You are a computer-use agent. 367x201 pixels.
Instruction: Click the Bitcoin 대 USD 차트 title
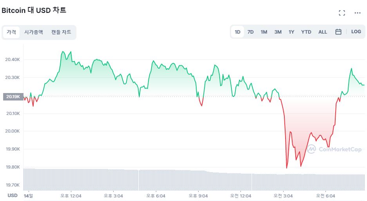tap(34, 11)
